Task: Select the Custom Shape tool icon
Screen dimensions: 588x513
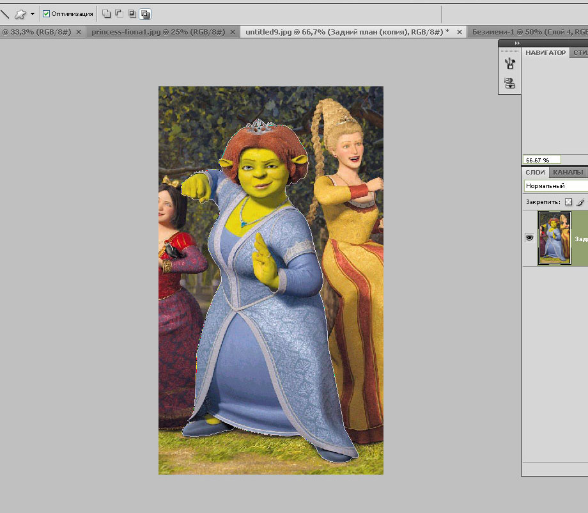Action: 20,14
